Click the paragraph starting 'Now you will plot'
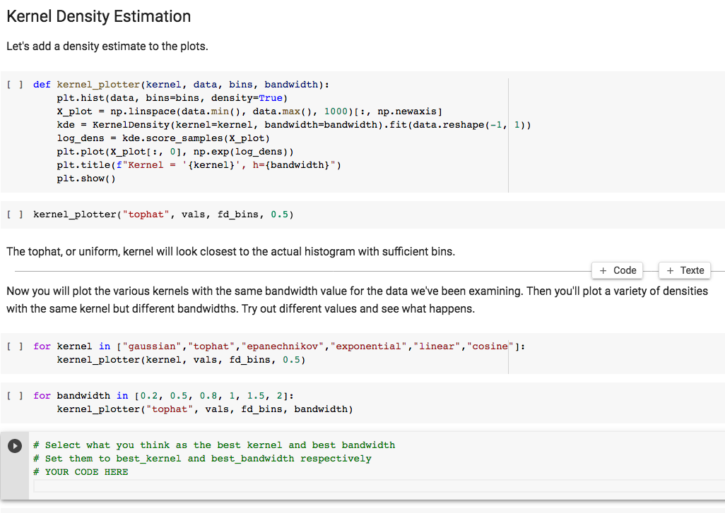This screenshot has height=513, width=725. (x=358, y=300)
